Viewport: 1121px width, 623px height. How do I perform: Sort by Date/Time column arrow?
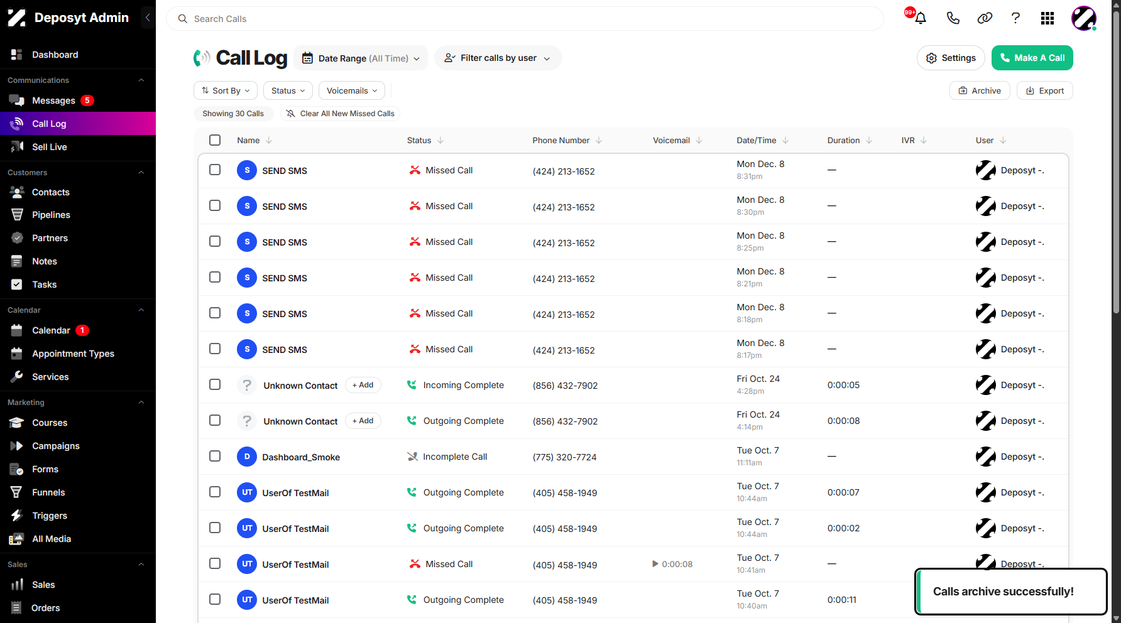click(785, 140)
